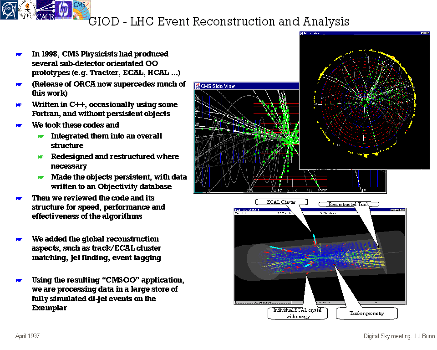437x350 pixels.
Task: Click the CMS detector logo
Action: coord(81,10)
